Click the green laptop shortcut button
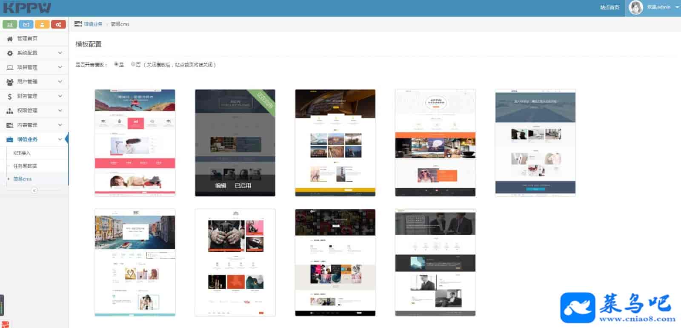The image size is (681, 328). (x=10, y=25)
